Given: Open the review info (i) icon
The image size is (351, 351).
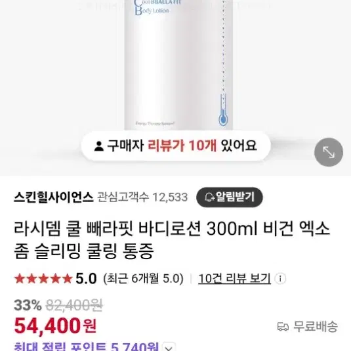Looking at the screenshot, I should pyautogui.click(x=280, y=279).
